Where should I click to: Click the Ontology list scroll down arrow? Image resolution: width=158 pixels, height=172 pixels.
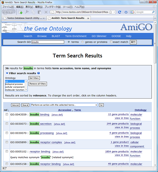(26, 90)
